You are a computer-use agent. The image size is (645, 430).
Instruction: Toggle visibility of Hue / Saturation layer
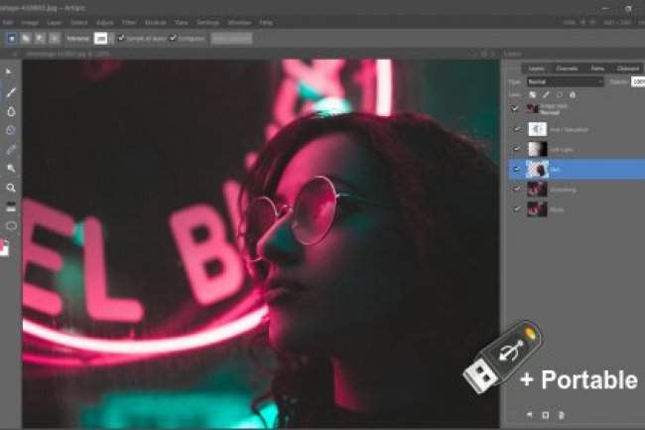[517, 129]
